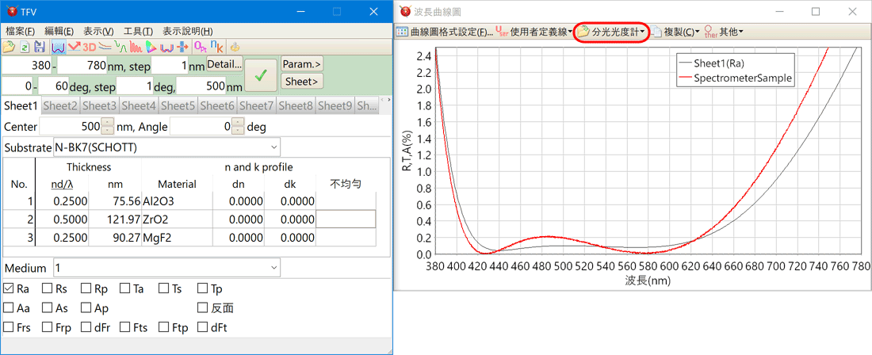Viewport: 872px width, 355px height.
Task: Expand the Substrate N-BK7(SCHOTT) dropdown
Action: [x=273, y=147]
